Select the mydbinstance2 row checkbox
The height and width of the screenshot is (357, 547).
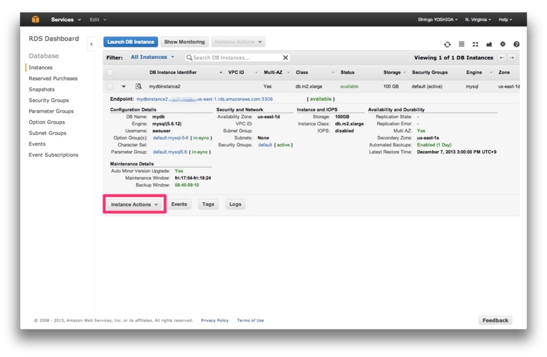[109, 86]
